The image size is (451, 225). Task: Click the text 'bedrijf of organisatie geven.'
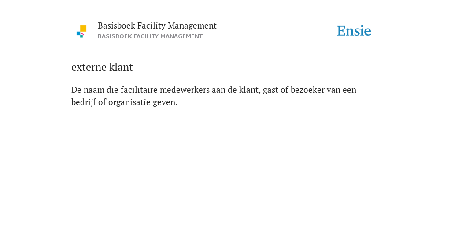pyautogui.click(x=124, y=102)
